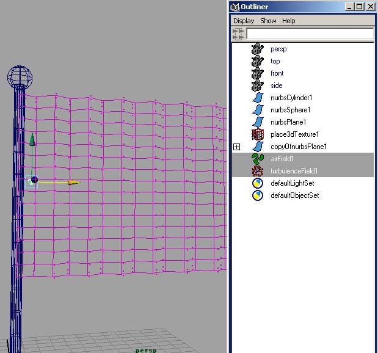
Task: Click the blue flagpole cylinder in viewport
Action: pyautogui.click(x=18, y=217)
